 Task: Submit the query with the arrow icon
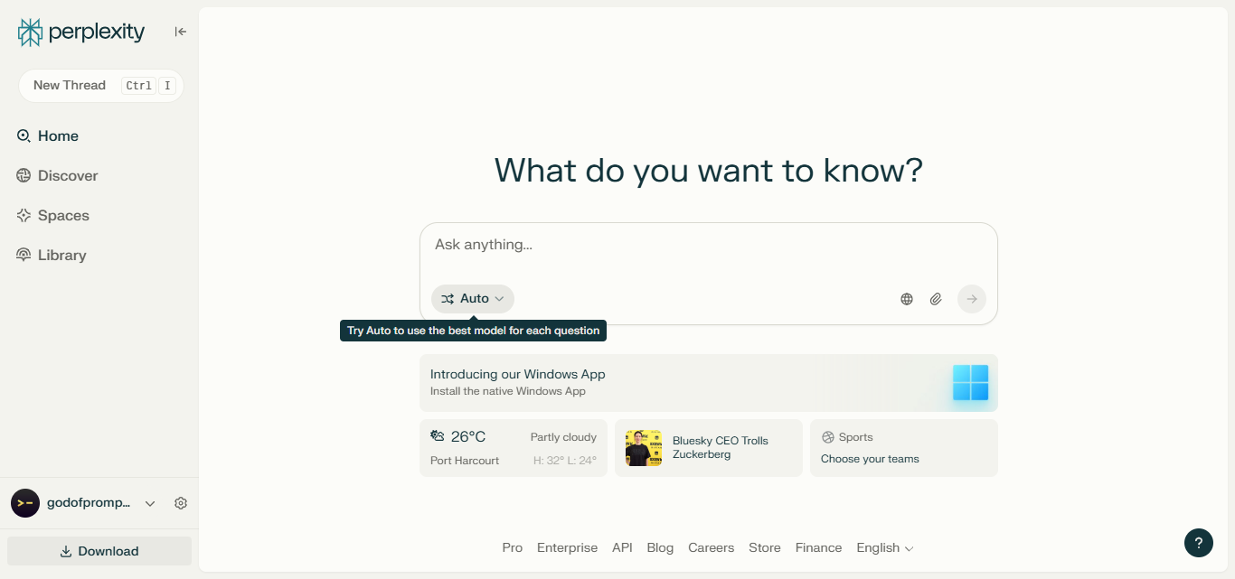tap(971, 298)
